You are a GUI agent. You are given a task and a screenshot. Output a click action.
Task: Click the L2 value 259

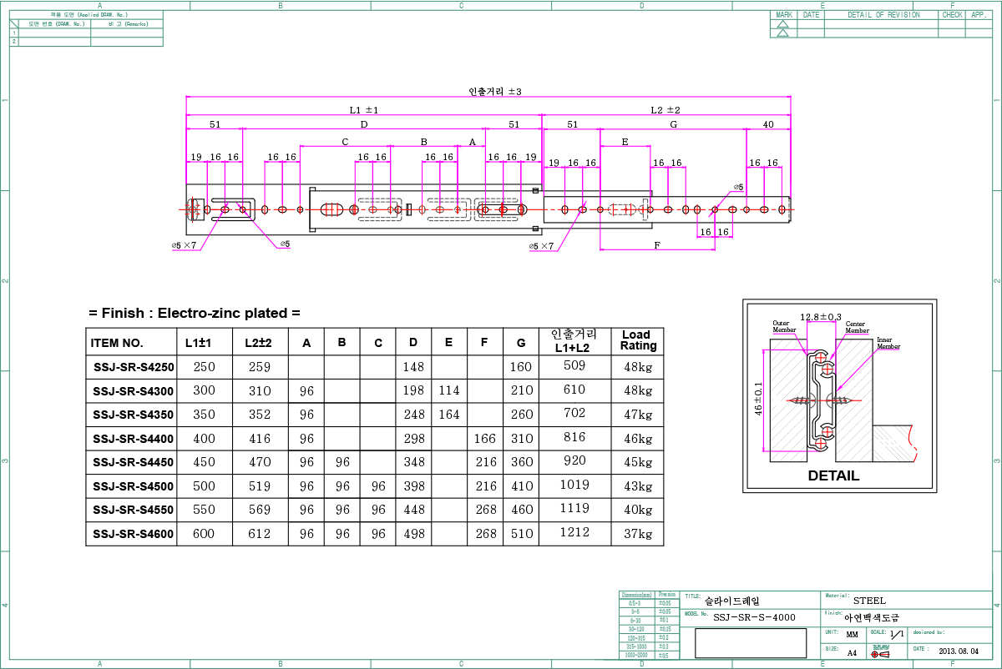[259, 367]
